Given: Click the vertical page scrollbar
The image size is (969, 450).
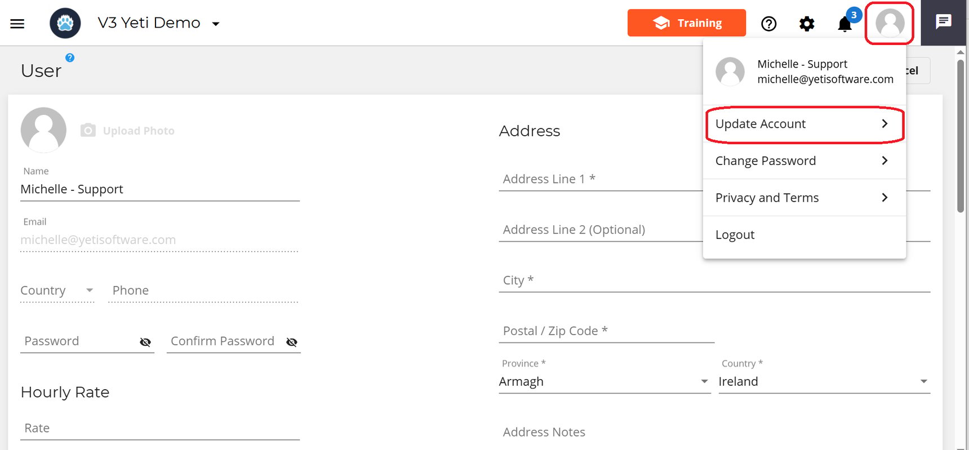Looking at the screenshot, I should (x=961, y=135).
